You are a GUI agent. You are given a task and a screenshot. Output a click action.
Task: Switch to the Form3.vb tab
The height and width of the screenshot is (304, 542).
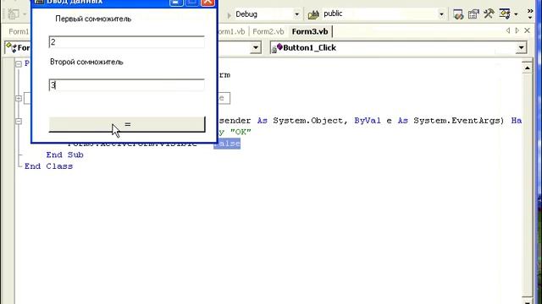point(310,31)
